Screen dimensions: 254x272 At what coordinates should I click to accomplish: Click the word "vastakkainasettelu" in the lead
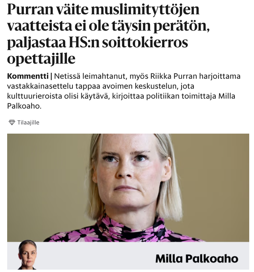40,86
